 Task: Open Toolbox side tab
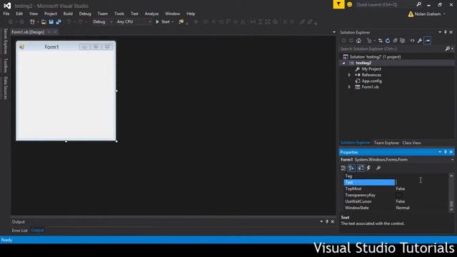tap(5, 65)
